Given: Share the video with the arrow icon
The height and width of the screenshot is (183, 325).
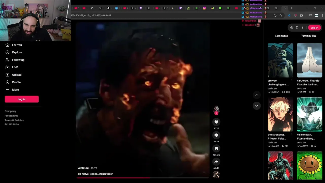Looking at the screenshot, I should click(216, 162).
